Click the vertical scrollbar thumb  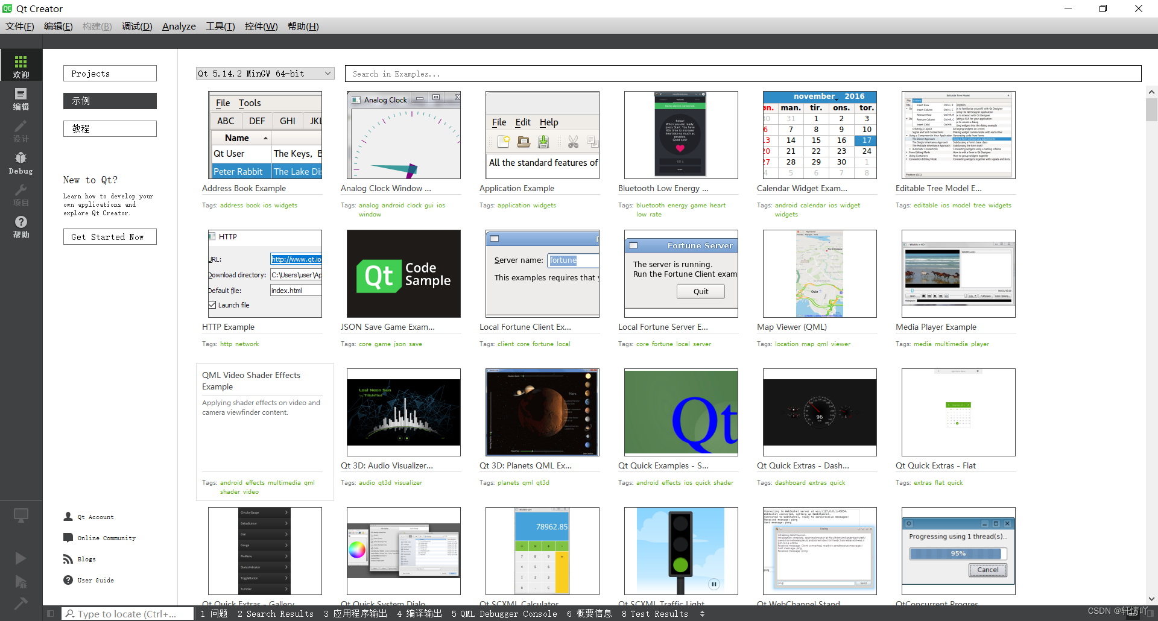1151,110
